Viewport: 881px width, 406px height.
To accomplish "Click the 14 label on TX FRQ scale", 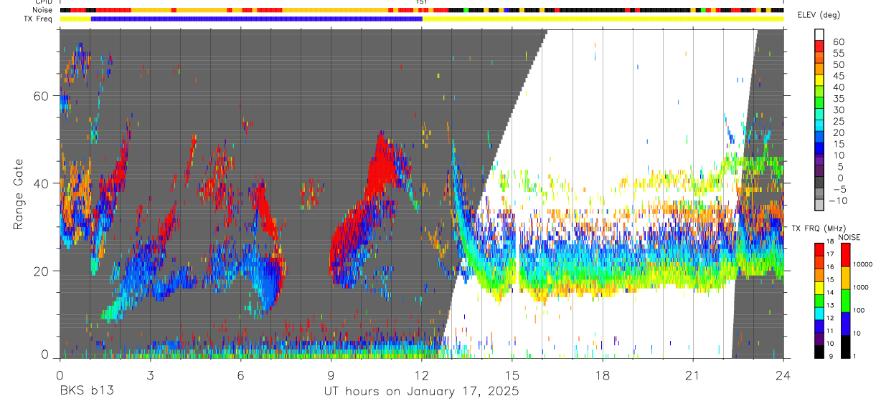I will (x=830, y=294).
